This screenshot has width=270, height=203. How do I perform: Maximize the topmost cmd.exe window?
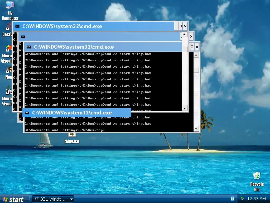180,26
